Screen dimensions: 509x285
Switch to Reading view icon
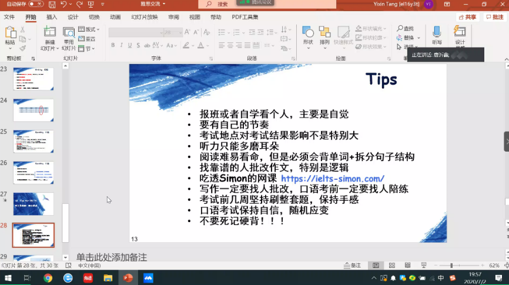click(407, 265)
